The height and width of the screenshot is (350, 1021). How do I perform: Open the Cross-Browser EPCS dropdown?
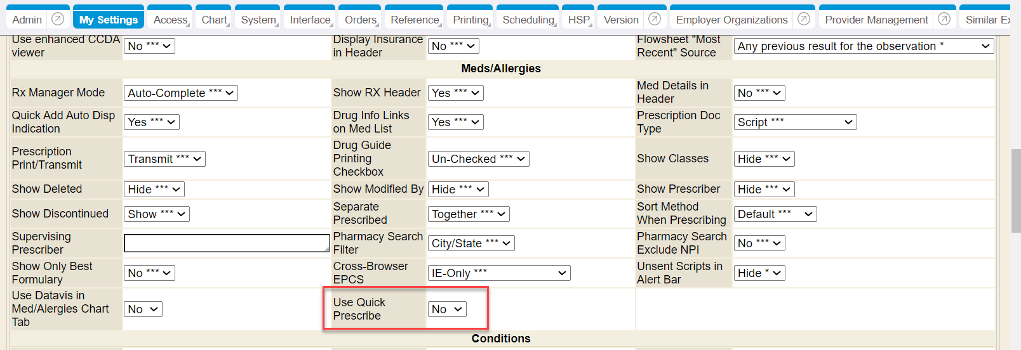click(x=499, y=273)
